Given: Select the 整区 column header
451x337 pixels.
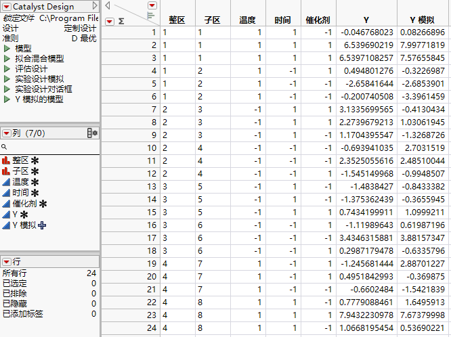Looking at the screenshot, I should tap(177, 20).
